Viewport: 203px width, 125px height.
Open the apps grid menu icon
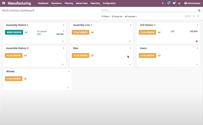4,3
